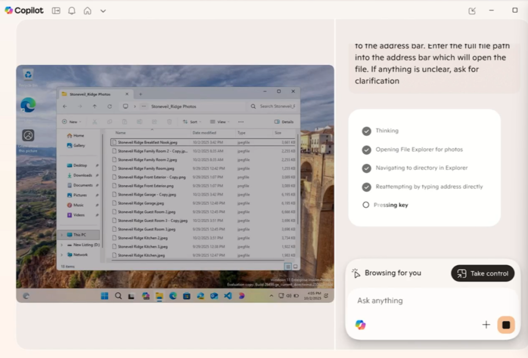Click the Copilot sidebar toggle icon

[56, 10]
